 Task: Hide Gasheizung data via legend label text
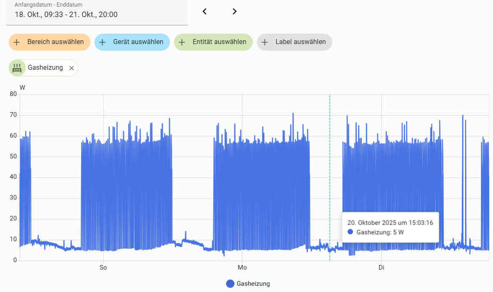[253, 284]
